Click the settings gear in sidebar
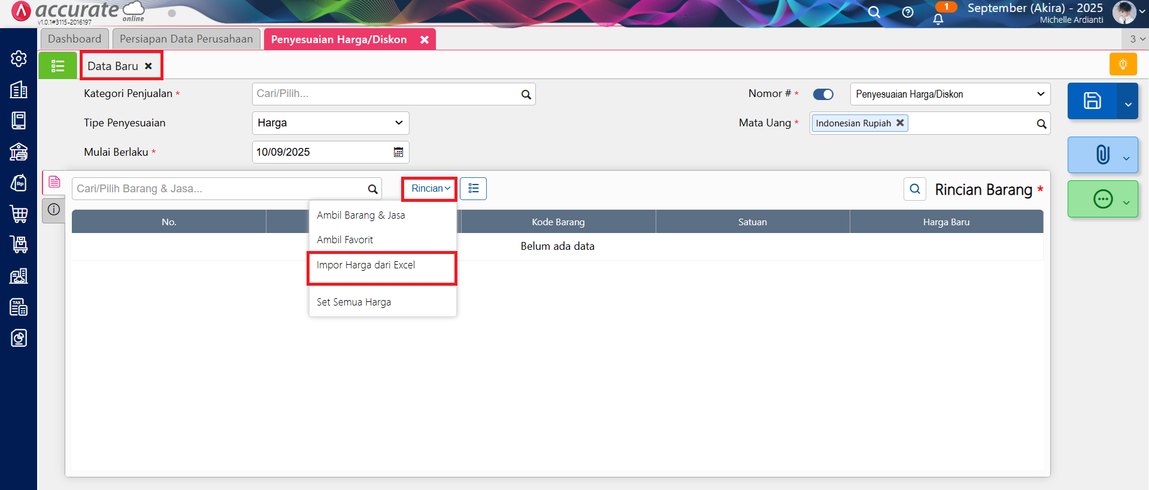This screenshot has height=490, width=1149. (19, 59)
